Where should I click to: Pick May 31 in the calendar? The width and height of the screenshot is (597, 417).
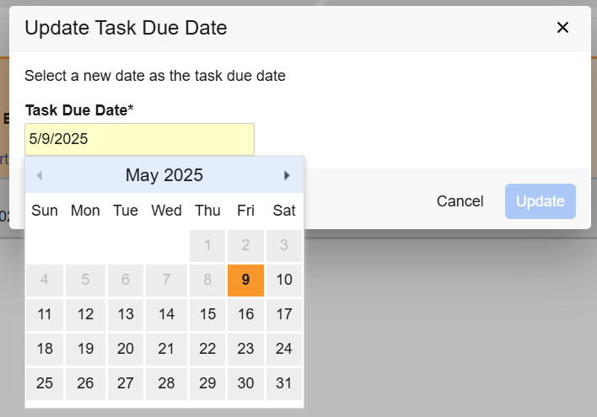coord(284,383)
